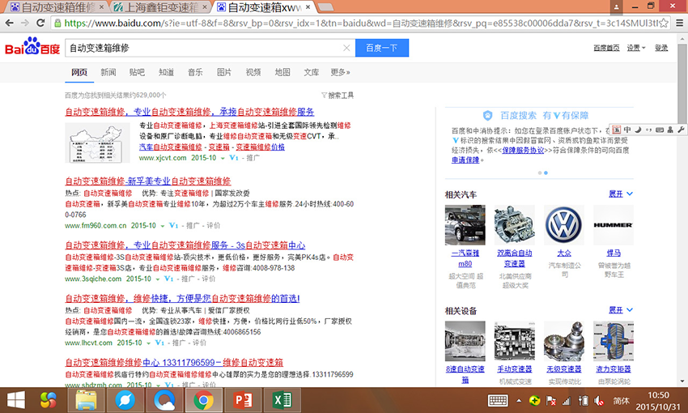
Task: Open the IME settings wrench icon
Action: [680, 130]
